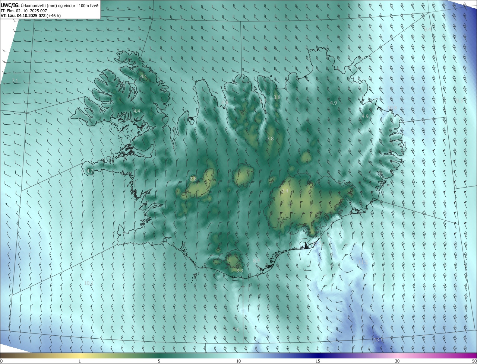Click the 7.1 value on the map
477x364 pixels.
click(x=15, y=81)
